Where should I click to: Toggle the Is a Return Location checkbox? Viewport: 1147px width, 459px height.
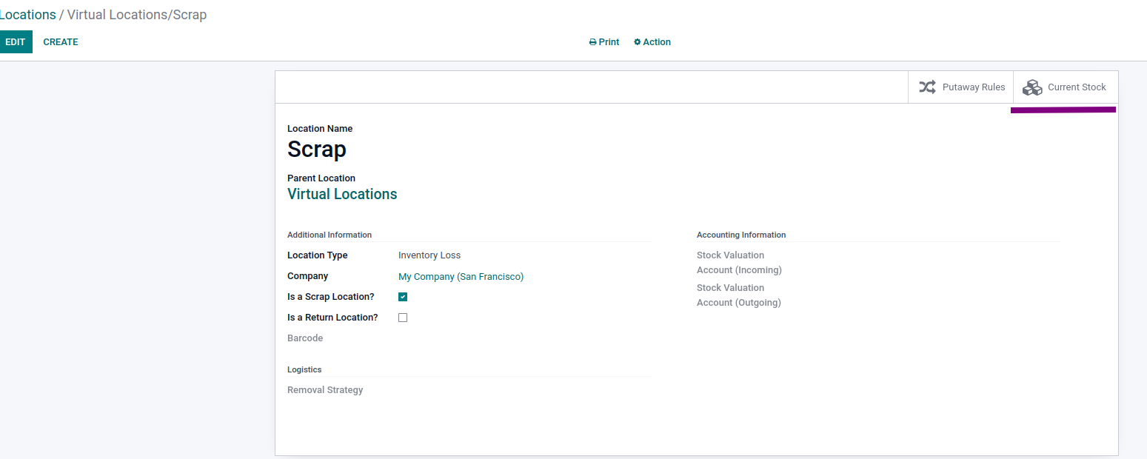[x=403, y=318]
